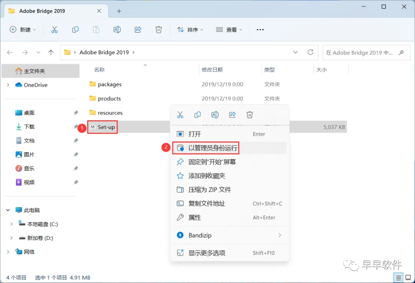Choose 固定到"开始"屏幕 menu entry
The image size is (415, 283).
click(230, 162)
